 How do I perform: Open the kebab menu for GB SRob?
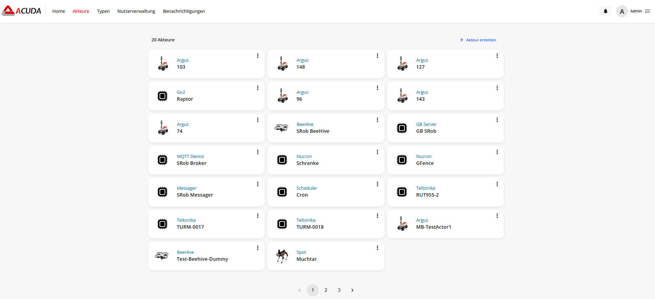point(497,120)
